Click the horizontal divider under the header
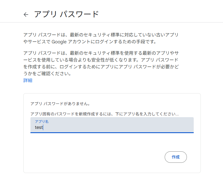Viewport: 223px width, 181px height. click(x=111, y=22)
